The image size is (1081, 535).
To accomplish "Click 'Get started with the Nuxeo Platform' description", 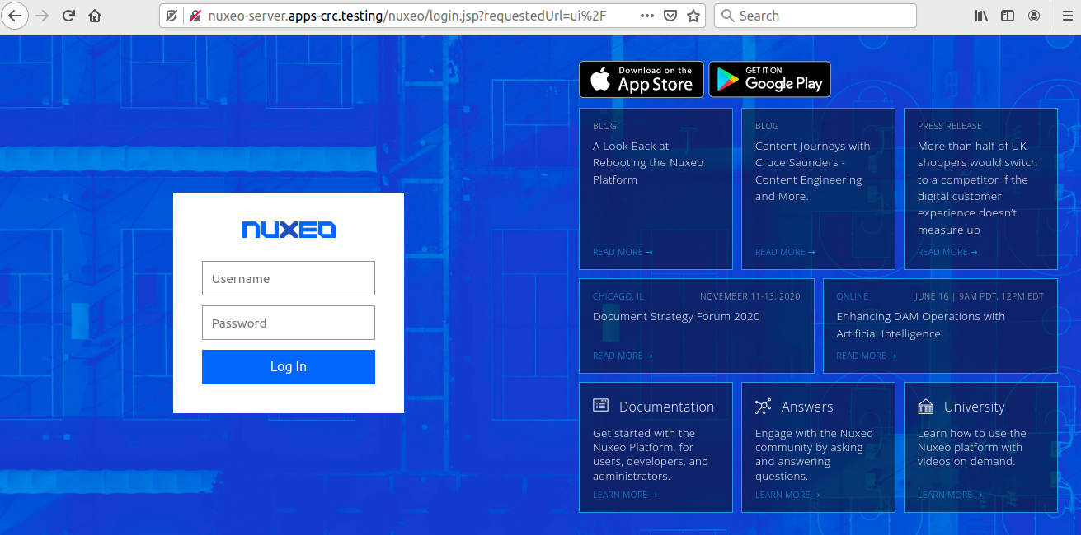I will pos(651,454).
